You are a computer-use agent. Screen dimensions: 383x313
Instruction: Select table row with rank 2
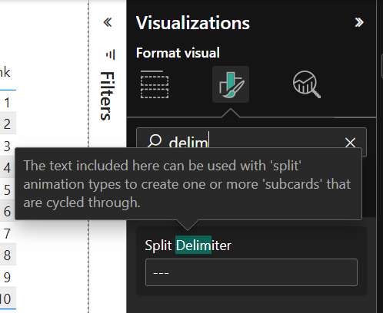8,124
